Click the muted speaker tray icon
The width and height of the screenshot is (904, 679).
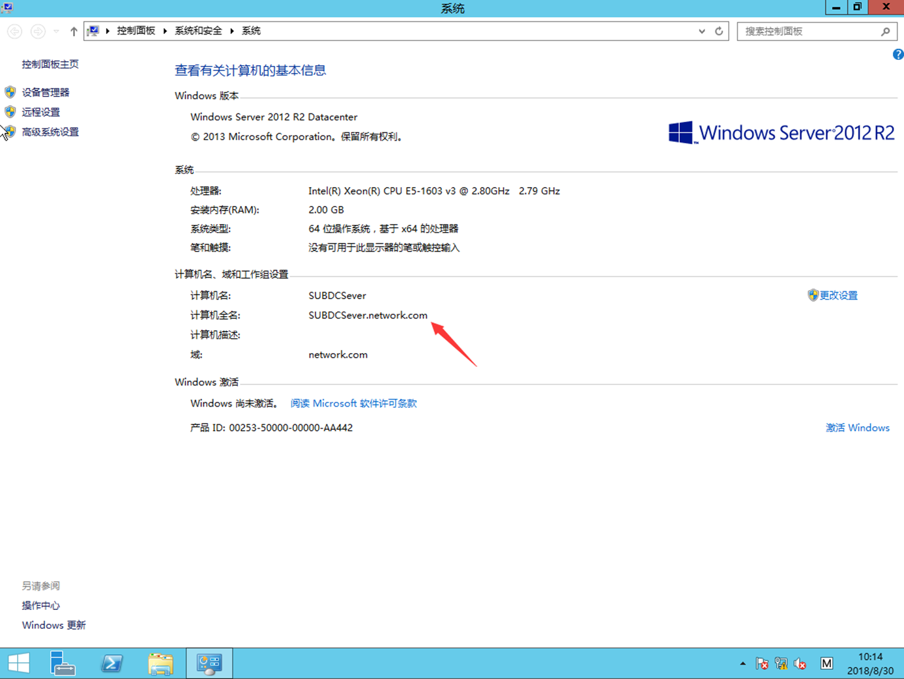point(800,663)
